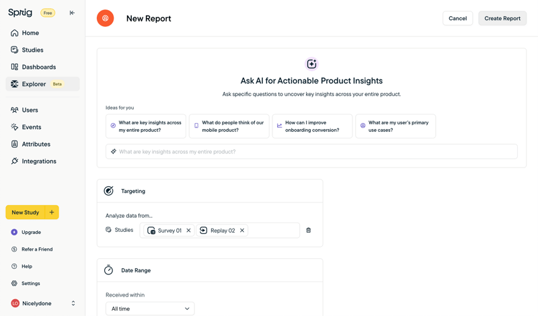This screenshot has height=316, width=538.
Task: Click the Refer a Friend dollar icon
Action: tap(14, 249)
